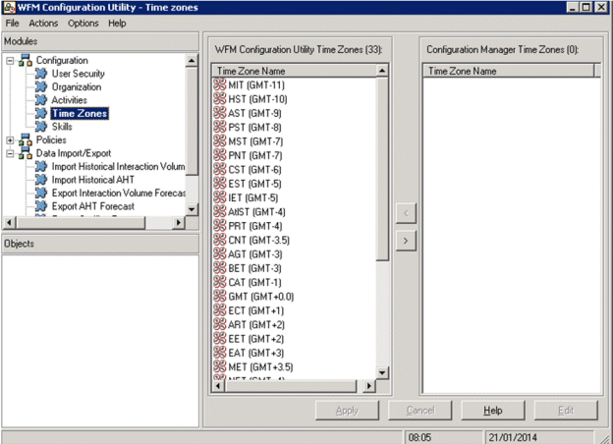The image size is (613, 444).
Task: Click the icon beside GMT (GMT+0.0)
Action: coord(220,297)
